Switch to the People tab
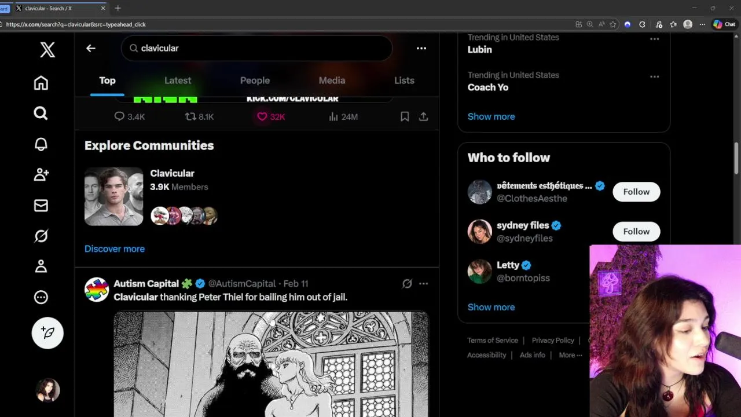This screenshot has height=417, width=741. tap(255, 81)
